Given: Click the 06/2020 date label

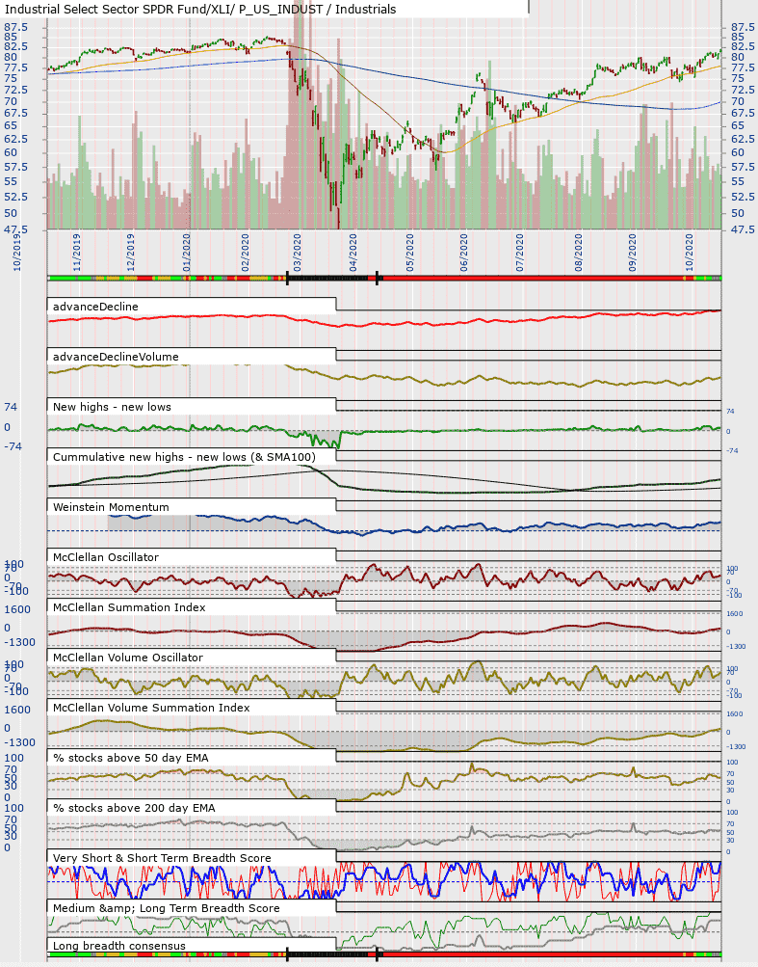Looking at the screenshot, I should coord(463,253).
